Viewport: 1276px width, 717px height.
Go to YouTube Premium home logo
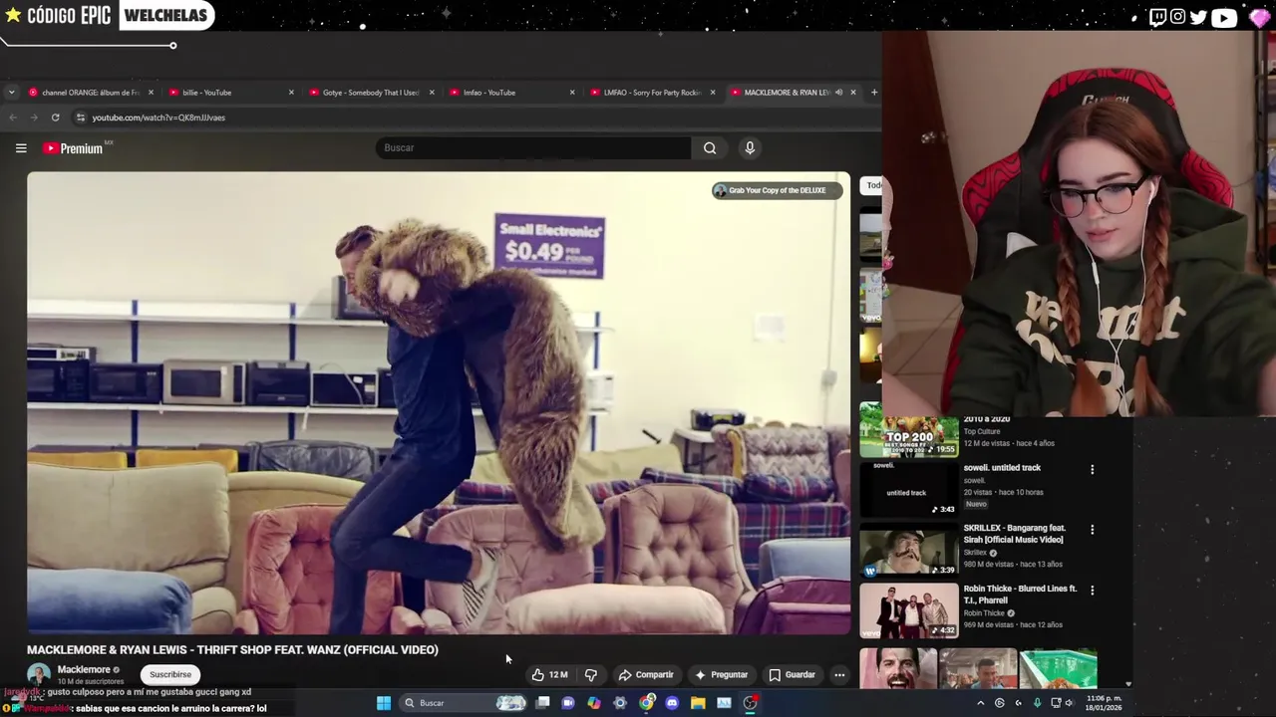pos(73,148)
